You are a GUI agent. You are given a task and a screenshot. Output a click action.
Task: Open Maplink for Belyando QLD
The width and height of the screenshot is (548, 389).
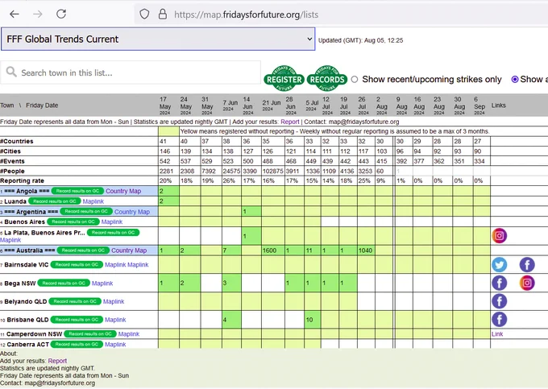point(114,301)
